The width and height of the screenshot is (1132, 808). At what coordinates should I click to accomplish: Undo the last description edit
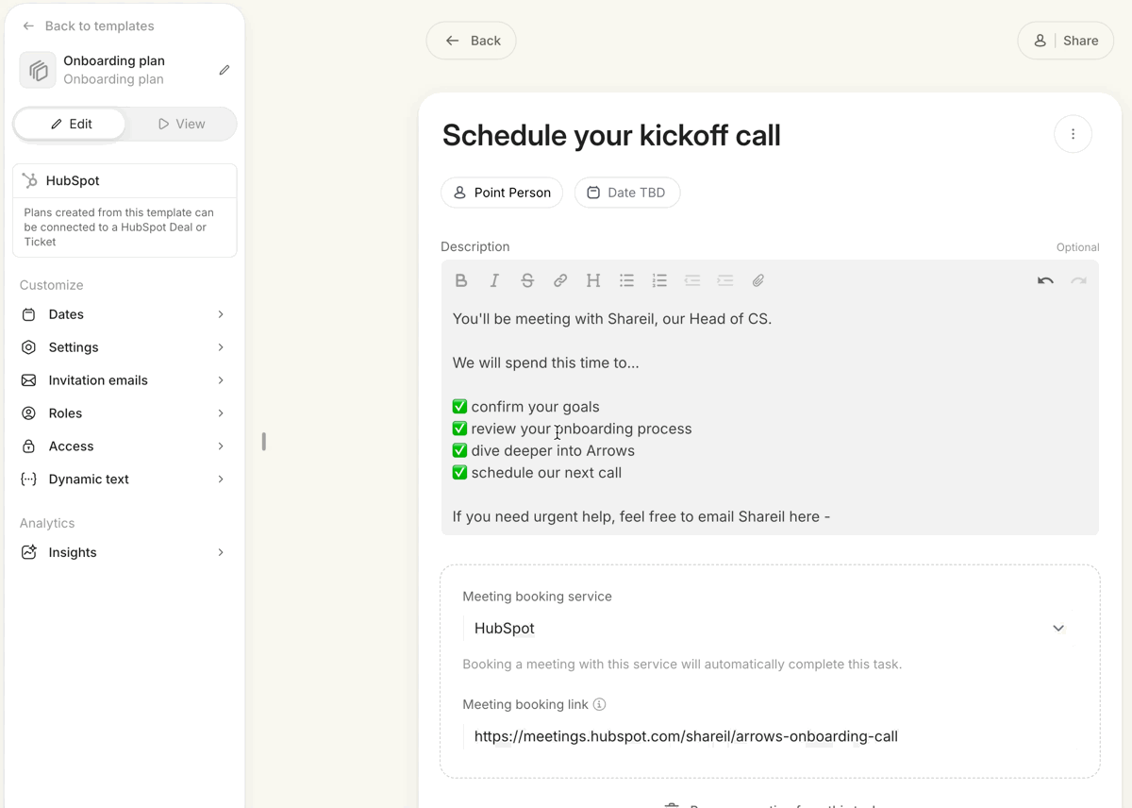pos(1045,280)
